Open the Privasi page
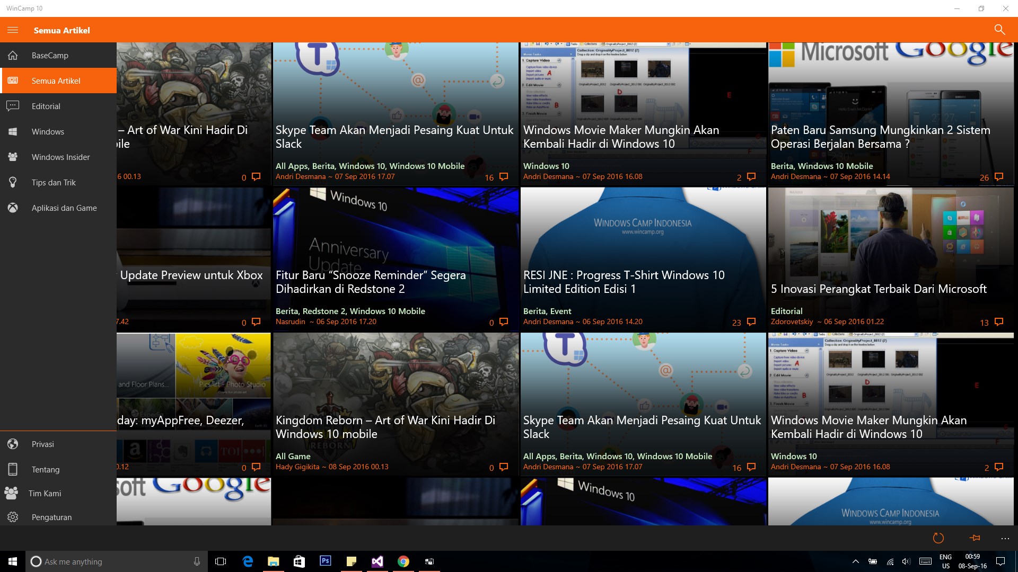Image resolution: width=1018 pixels, height=572 pixels. click(x=42, y=444)
